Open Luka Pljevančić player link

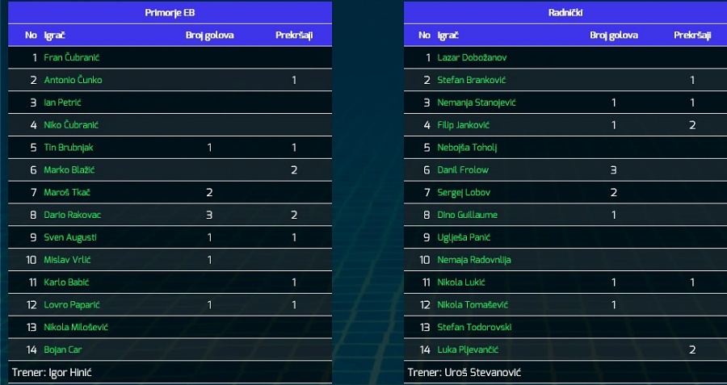(468, 349)
